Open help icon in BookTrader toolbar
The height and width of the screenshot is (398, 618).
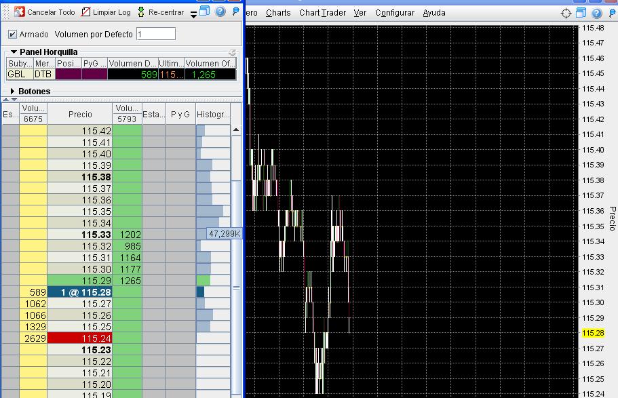coord(220,12)
